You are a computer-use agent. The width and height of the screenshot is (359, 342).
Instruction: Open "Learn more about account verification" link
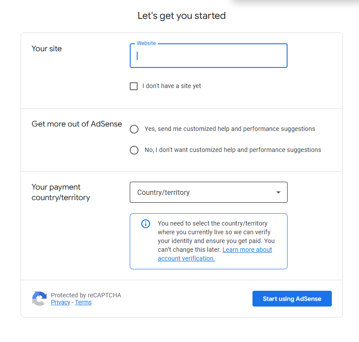click(247, 250)
